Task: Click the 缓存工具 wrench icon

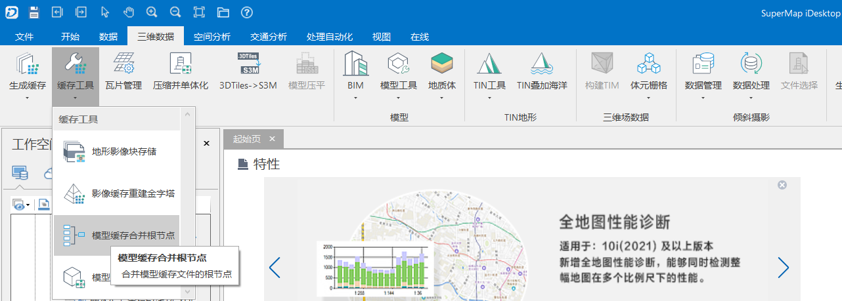Action: coord(76,64)
